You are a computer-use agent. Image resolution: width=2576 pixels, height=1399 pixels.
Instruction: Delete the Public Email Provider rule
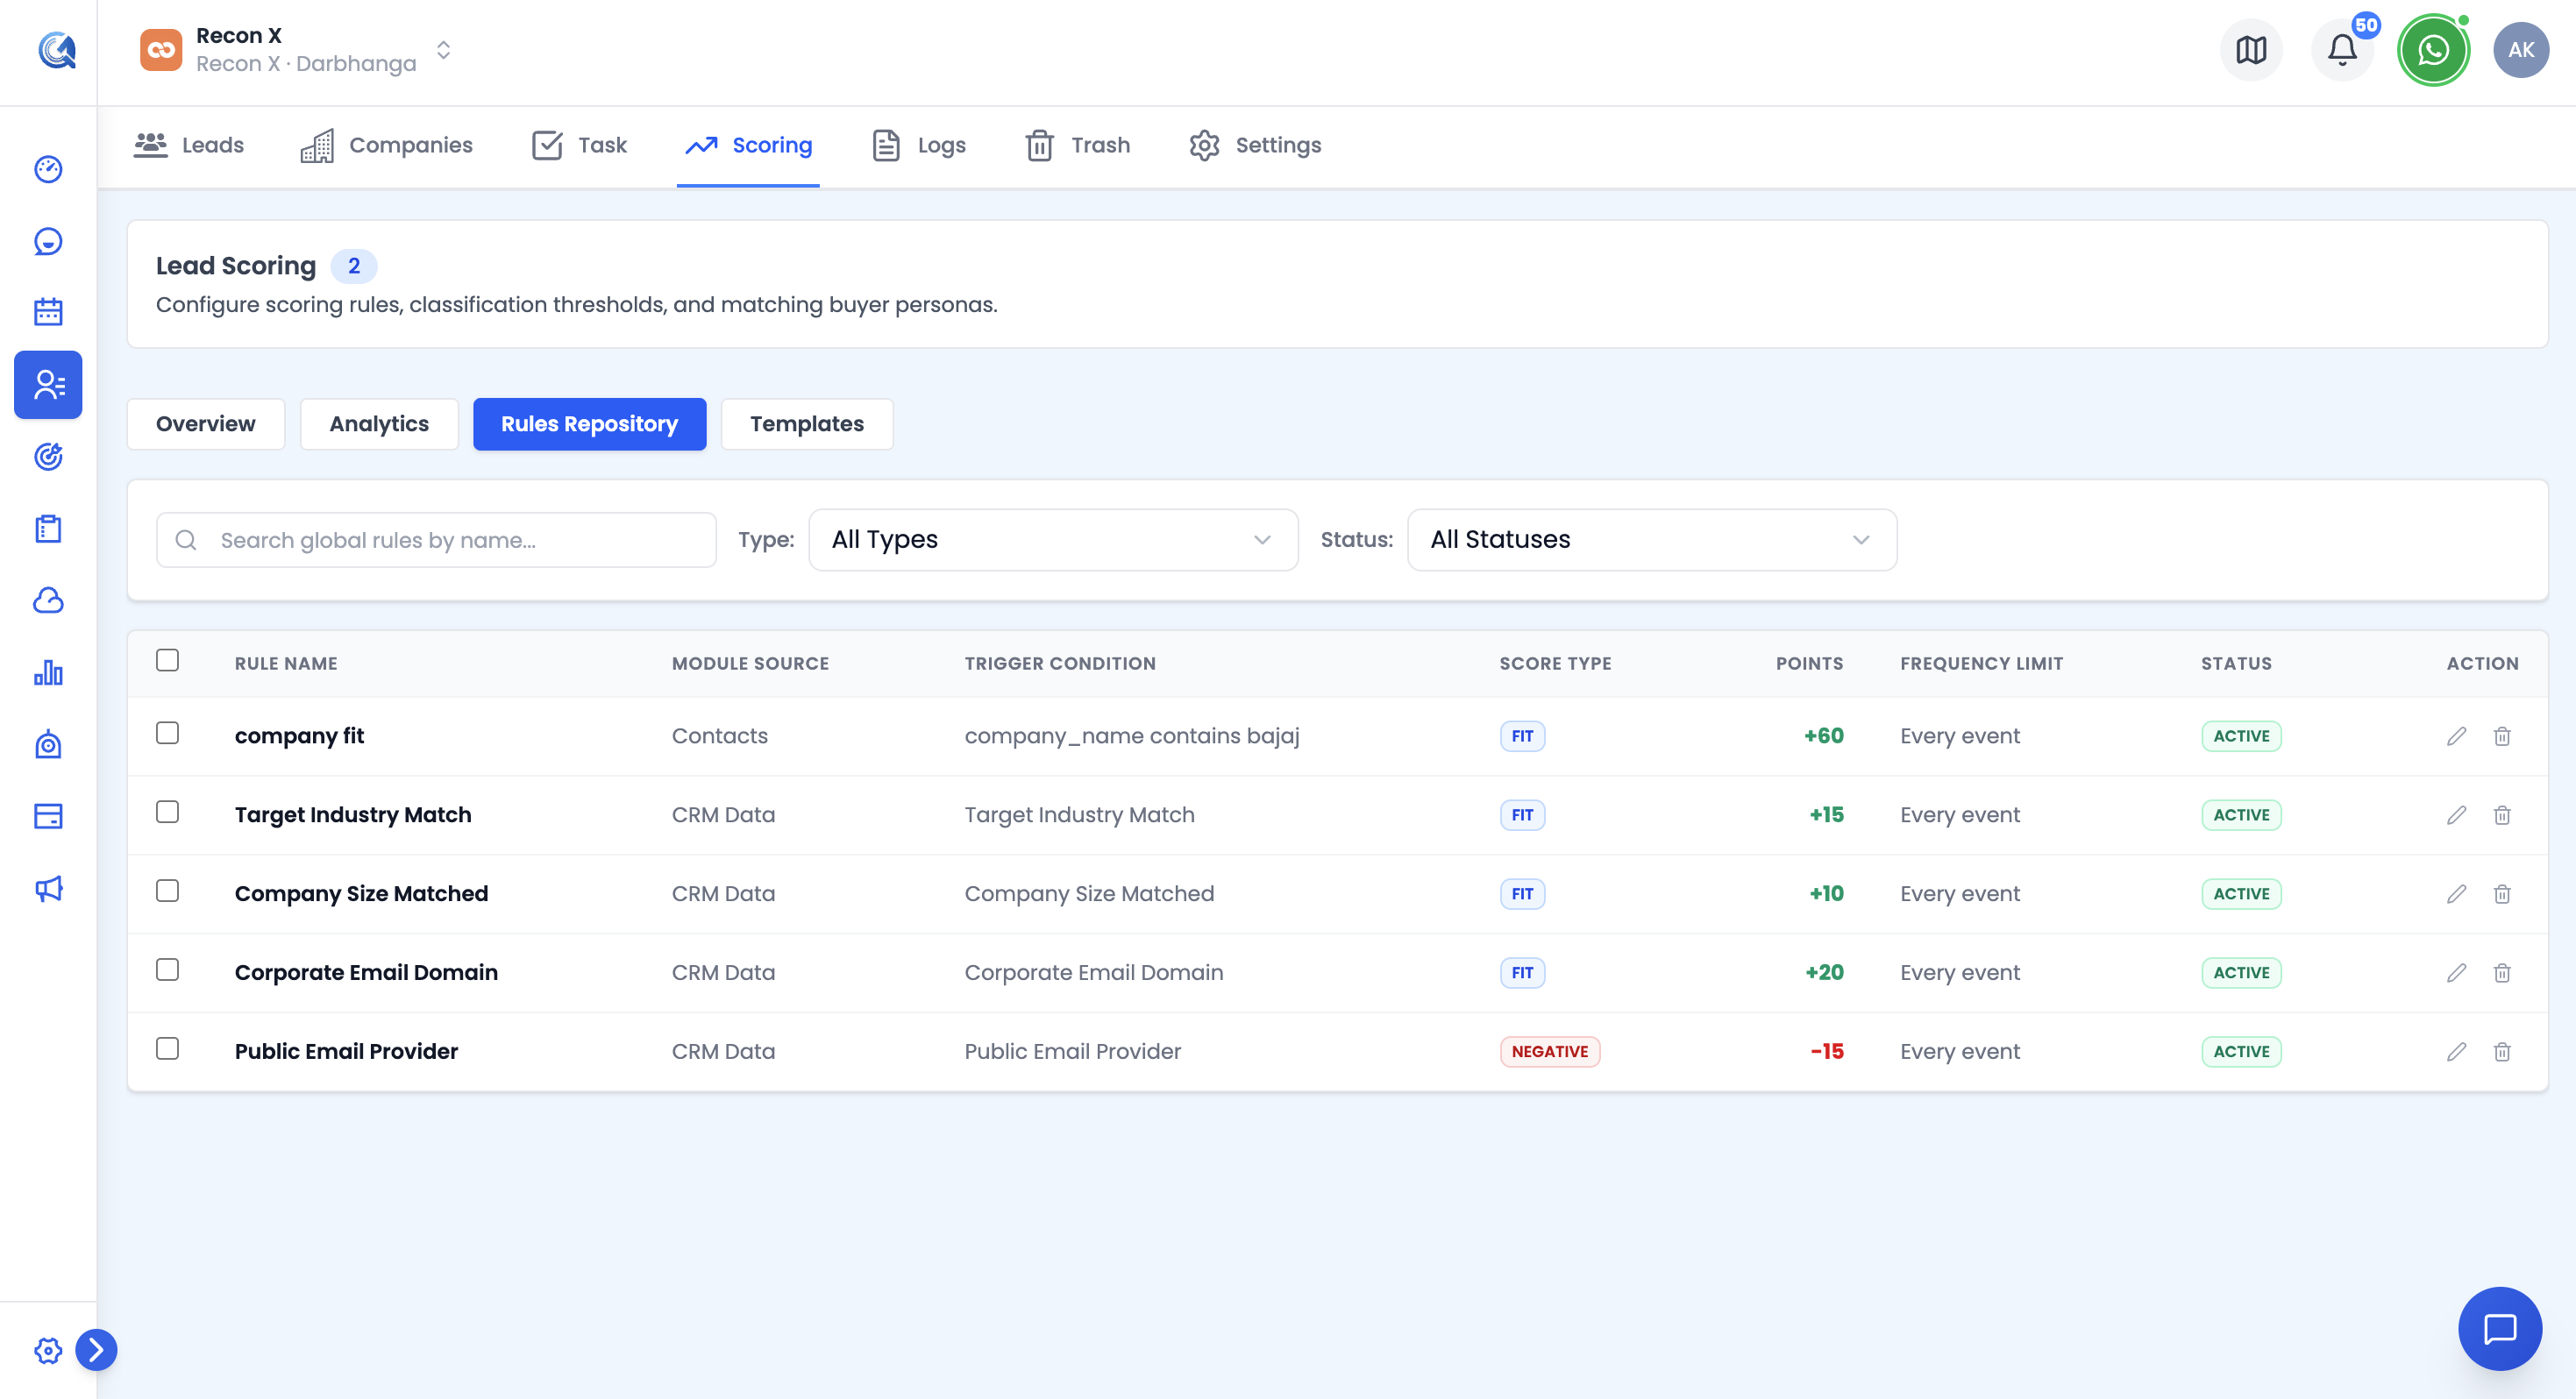[2502, 1051]
